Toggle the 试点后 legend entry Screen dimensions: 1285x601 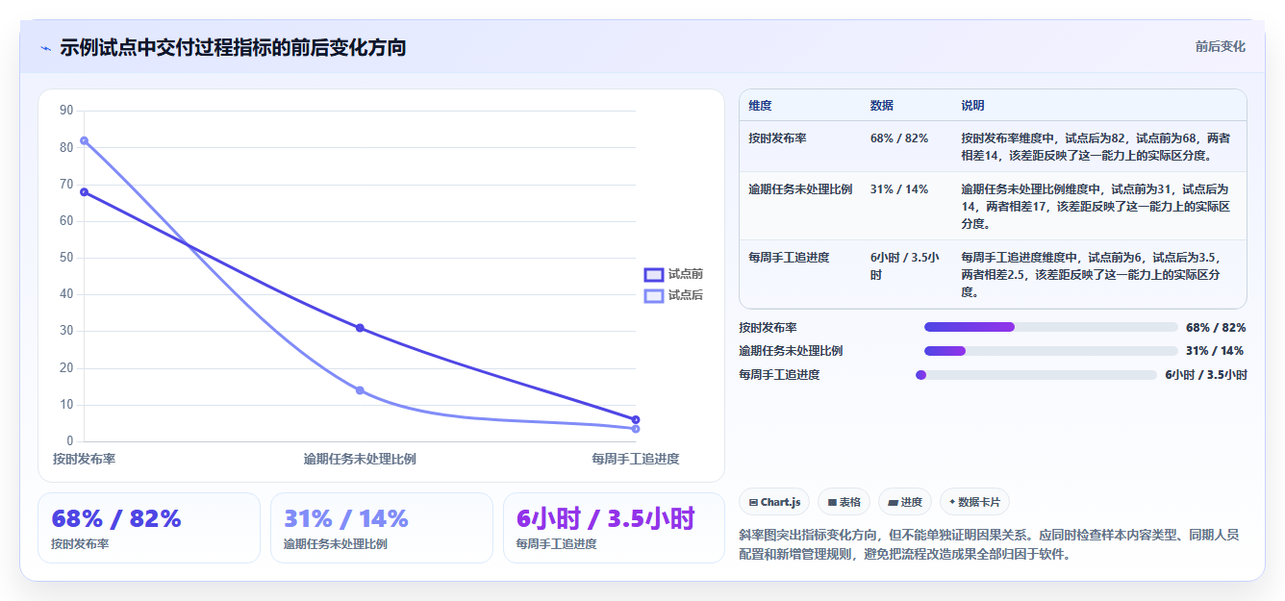pos(673,295)
